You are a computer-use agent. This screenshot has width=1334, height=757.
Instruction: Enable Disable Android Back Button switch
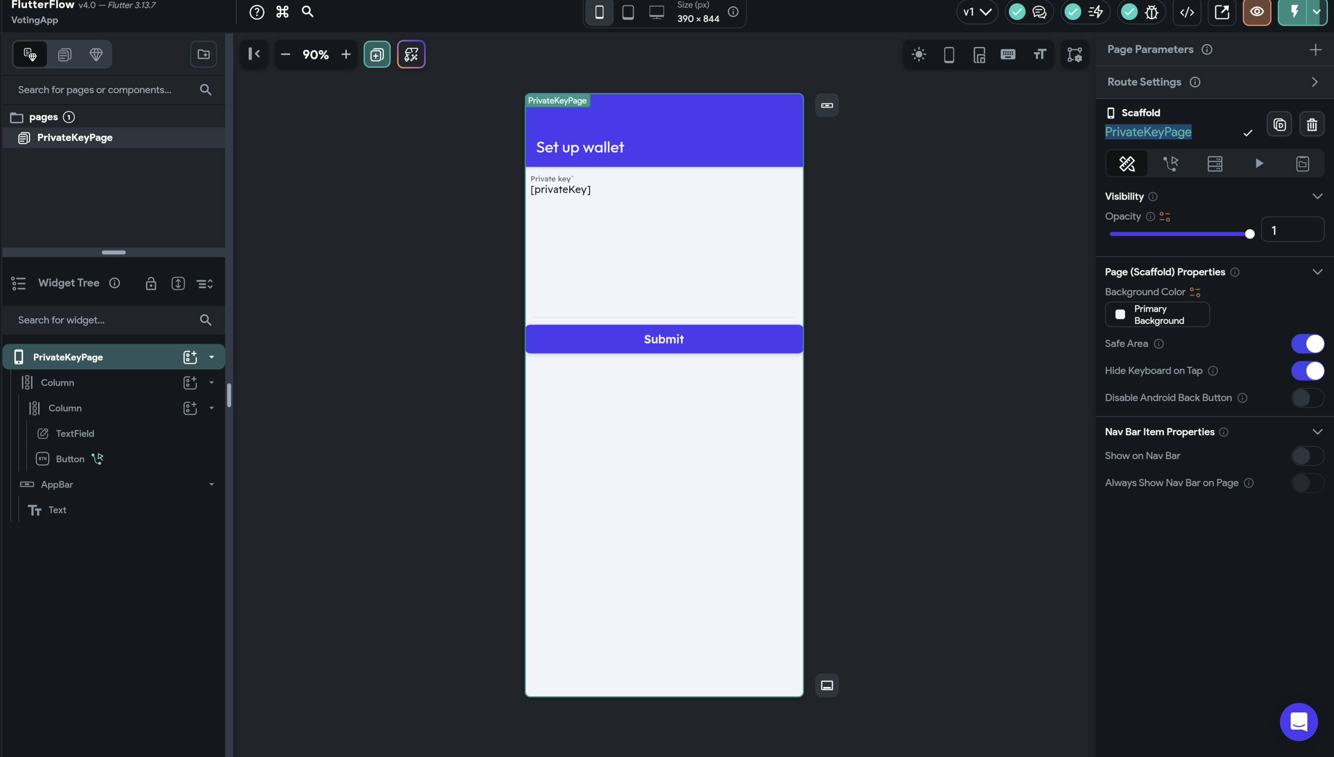(x=1307, y=398)
